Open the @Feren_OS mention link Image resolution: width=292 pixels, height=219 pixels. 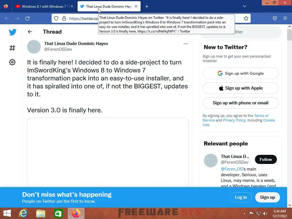(232, 169)
